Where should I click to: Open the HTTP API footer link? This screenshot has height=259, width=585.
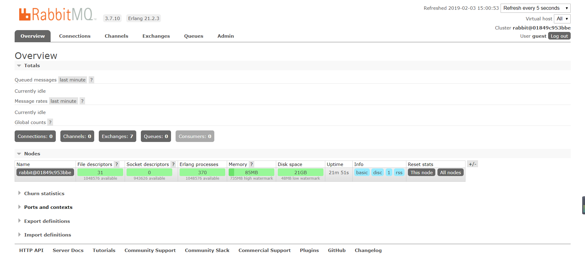point(31,250)
